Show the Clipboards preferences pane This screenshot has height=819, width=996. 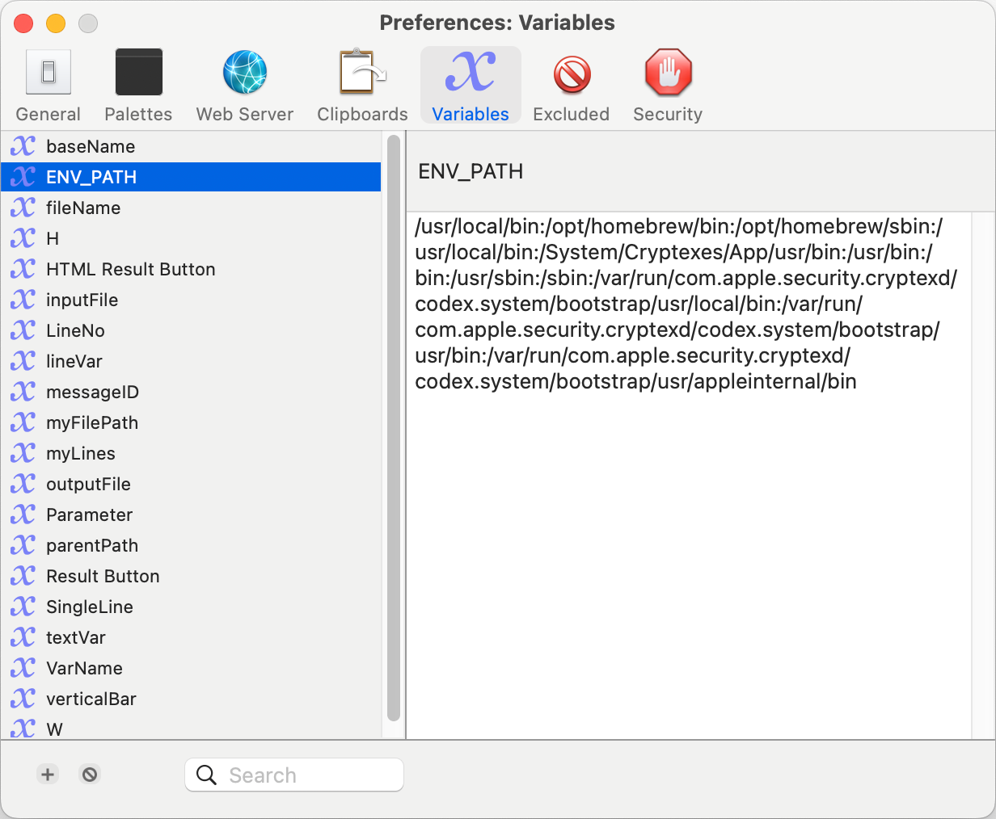[362, 86]
